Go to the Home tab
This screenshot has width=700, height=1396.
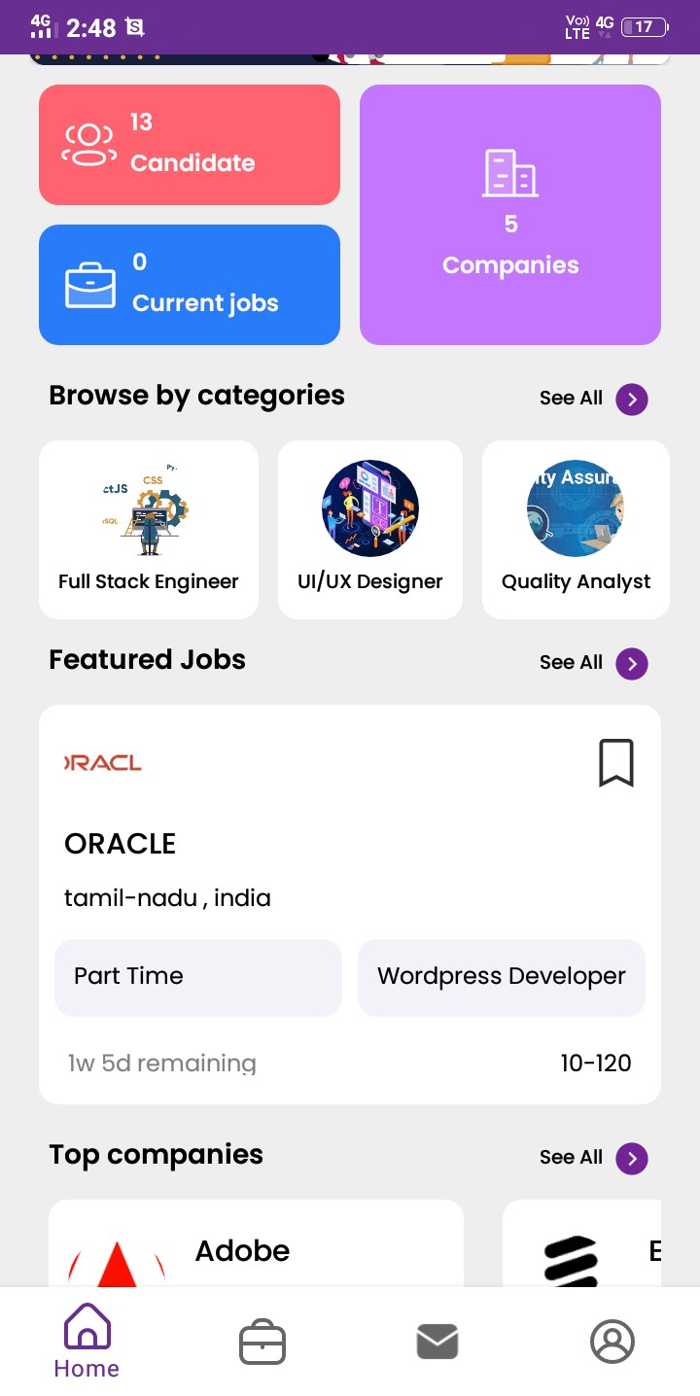tap(87, 1342)
